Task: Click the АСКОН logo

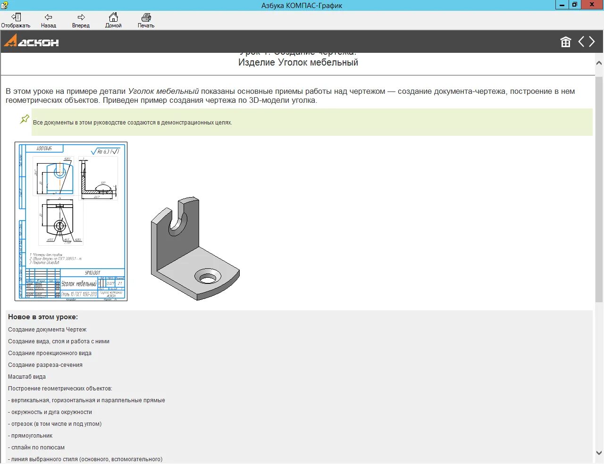Action: (31, 41)
